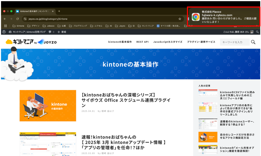
Task: Open popular article 退職者のkintoneユーザー
Action: (237, 123)
